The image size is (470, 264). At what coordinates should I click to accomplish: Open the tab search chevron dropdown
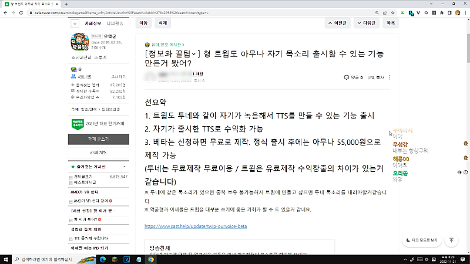tap(431, 4)
